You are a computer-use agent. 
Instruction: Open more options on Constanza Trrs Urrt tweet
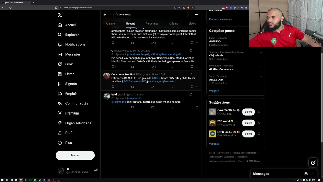coord(197,74)
